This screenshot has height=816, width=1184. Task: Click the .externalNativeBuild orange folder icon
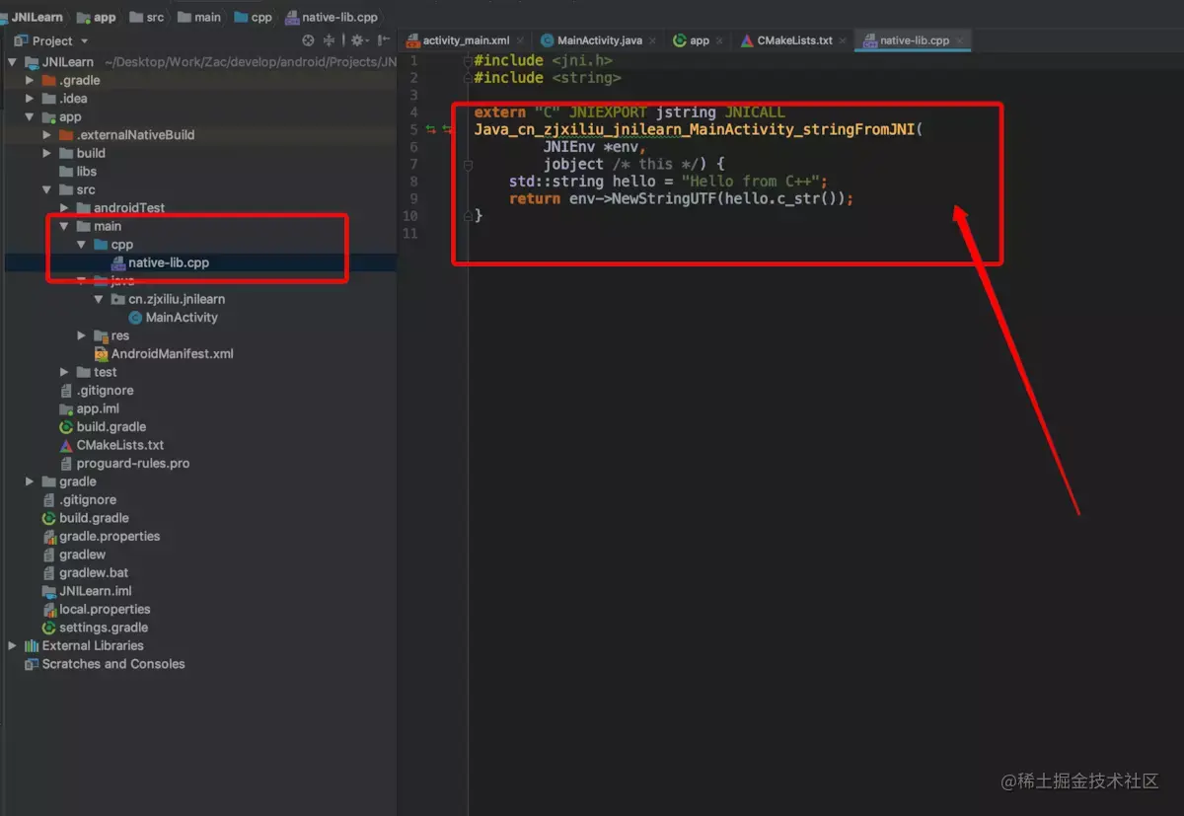[x=66, y=135]
